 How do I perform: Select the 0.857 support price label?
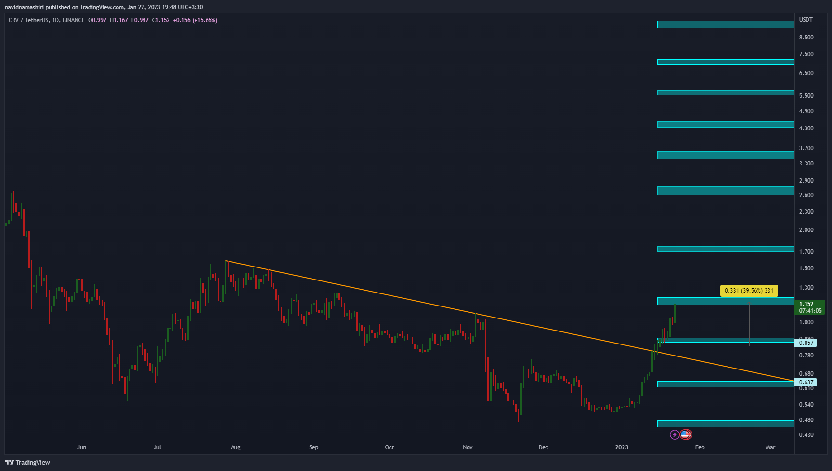(x=806, y=343)
